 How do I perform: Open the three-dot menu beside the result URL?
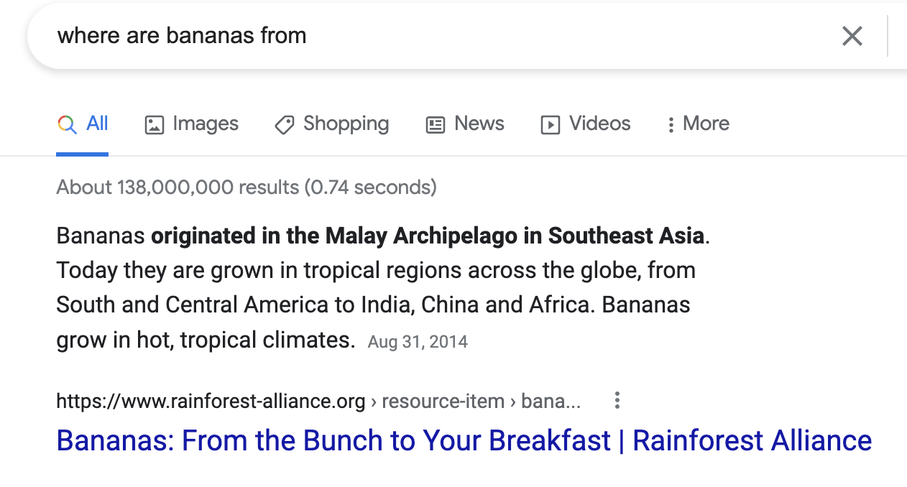(x=617, y=401)
